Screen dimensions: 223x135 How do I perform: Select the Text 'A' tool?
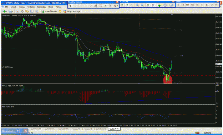pos(105,6)
